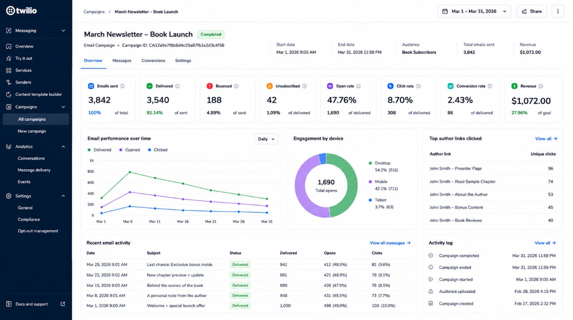Click the Docs and support book icon

[x=9, y=304]
